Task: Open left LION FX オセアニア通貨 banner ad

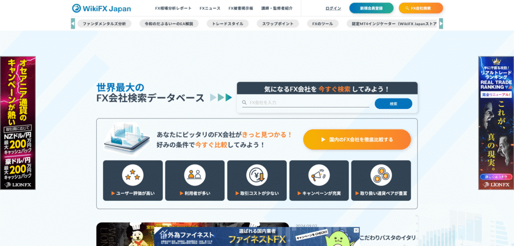Action: pos(18,123)
